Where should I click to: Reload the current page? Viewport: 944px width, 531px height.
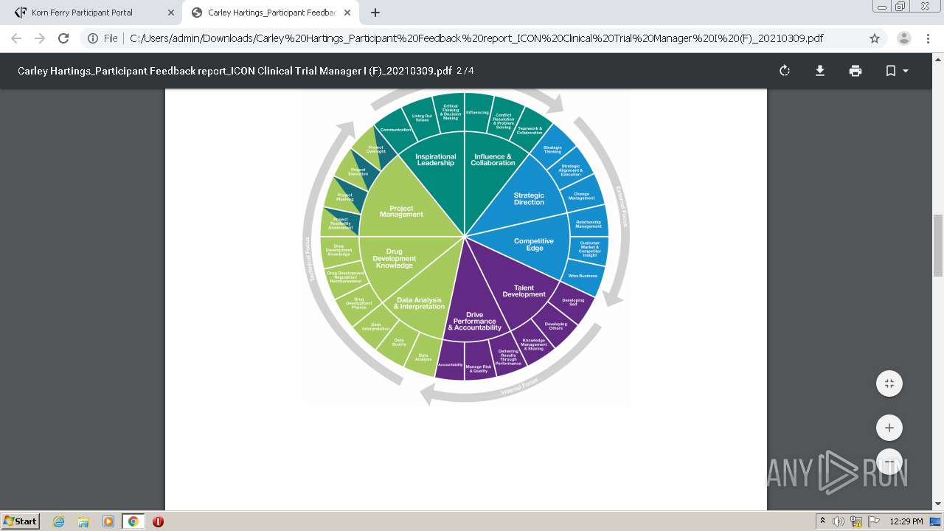pos(63,38)
